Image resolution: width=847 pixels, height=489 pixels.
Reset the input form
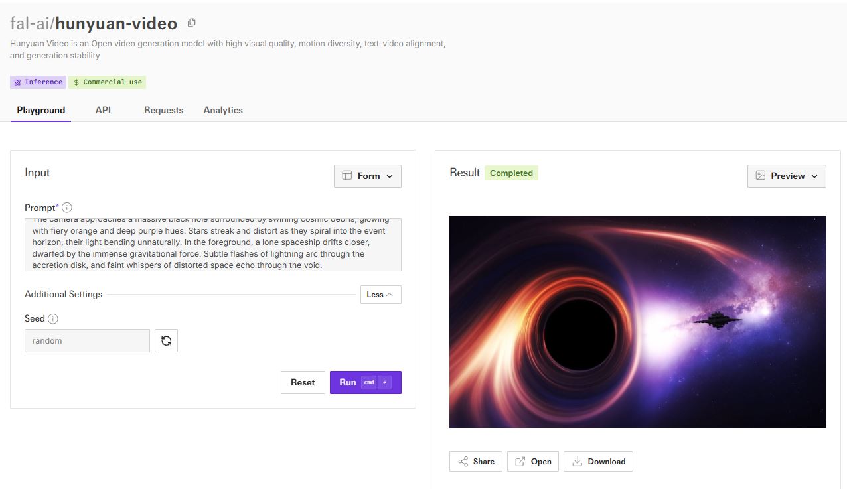303,382
